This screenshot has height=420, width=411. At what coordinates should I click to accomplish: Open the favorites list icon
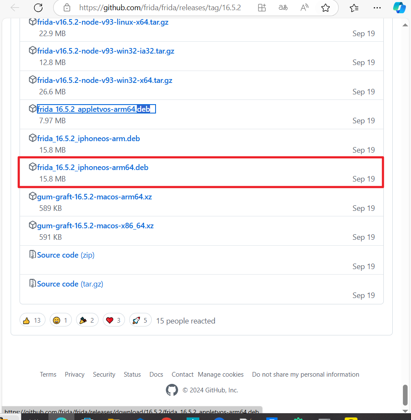pyautogui.click(x=354, y=8)
